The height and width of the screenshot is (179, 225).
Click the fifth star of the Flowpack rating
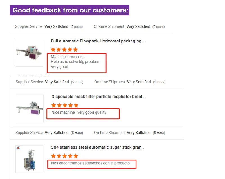(x=75, y=50)
